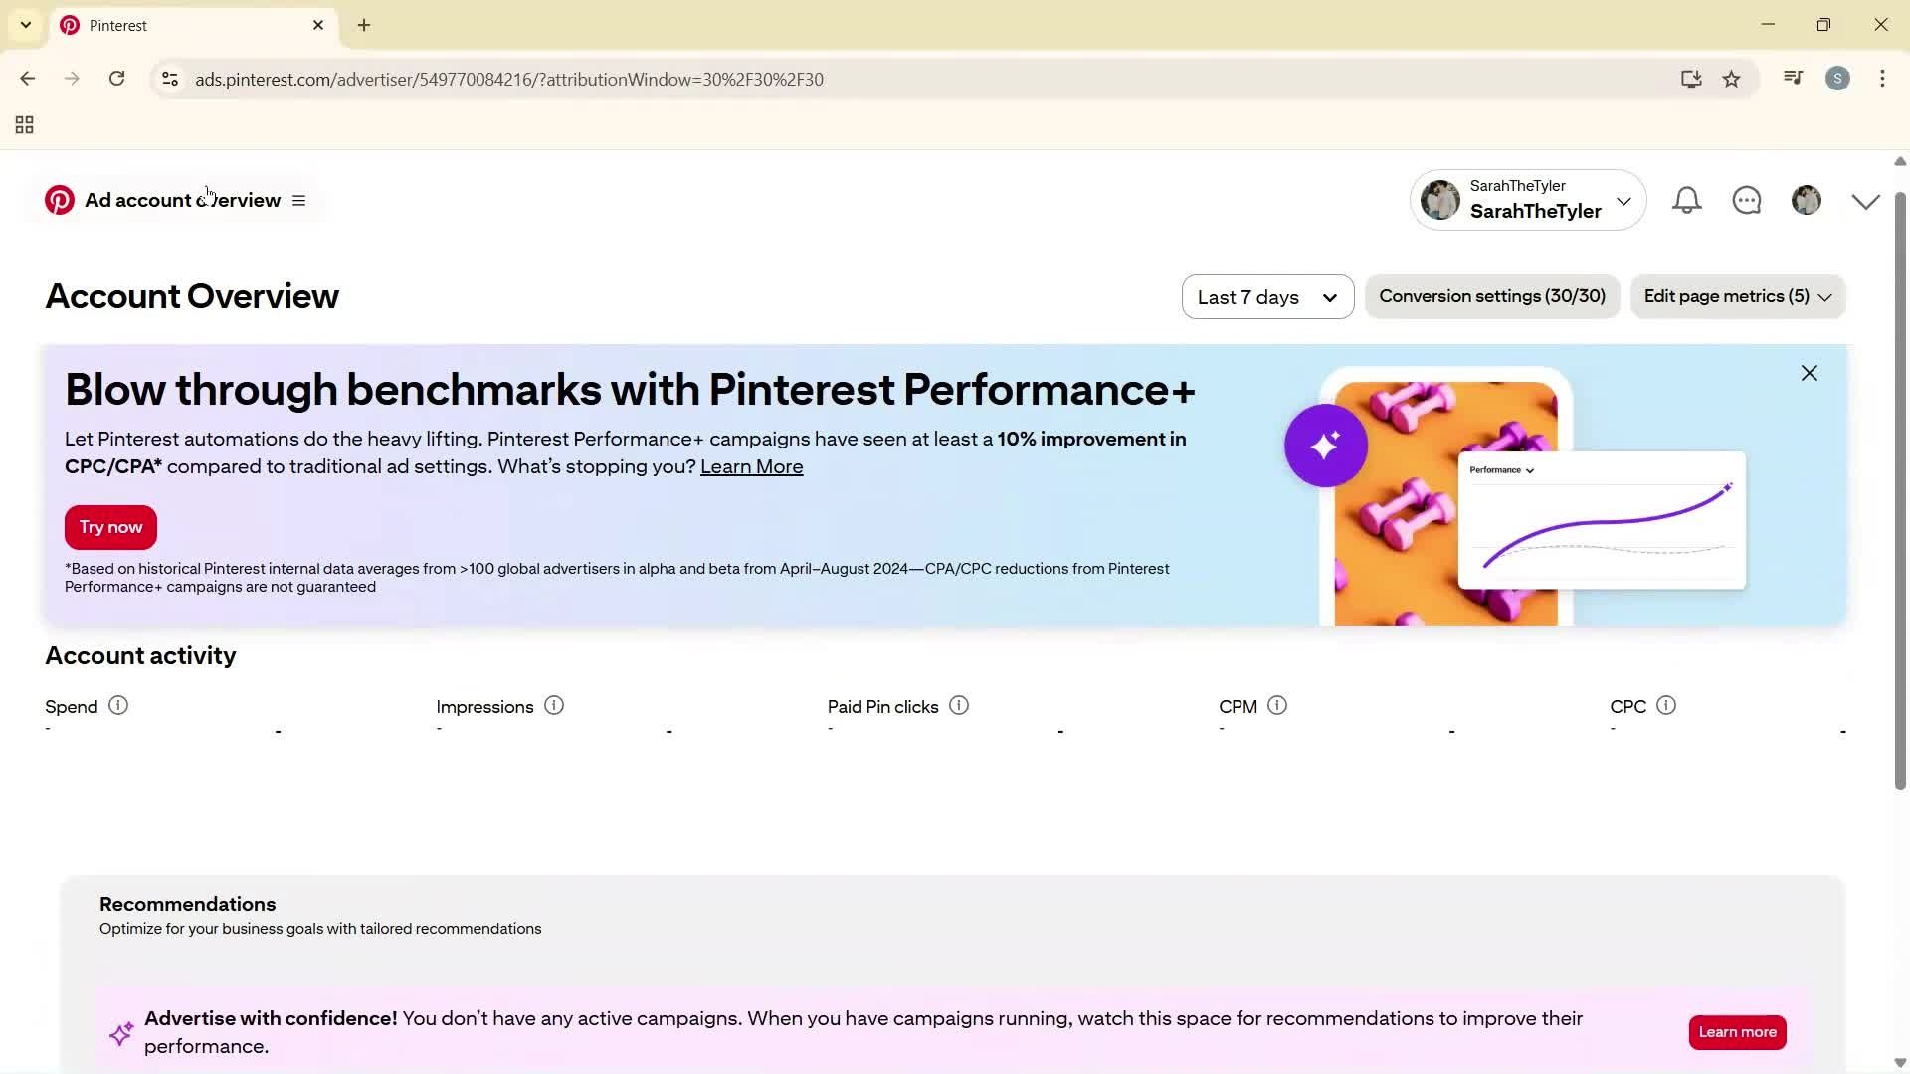Open the notifications bell
This screenshot has width=1910, height=1074.
[1685, 200]
